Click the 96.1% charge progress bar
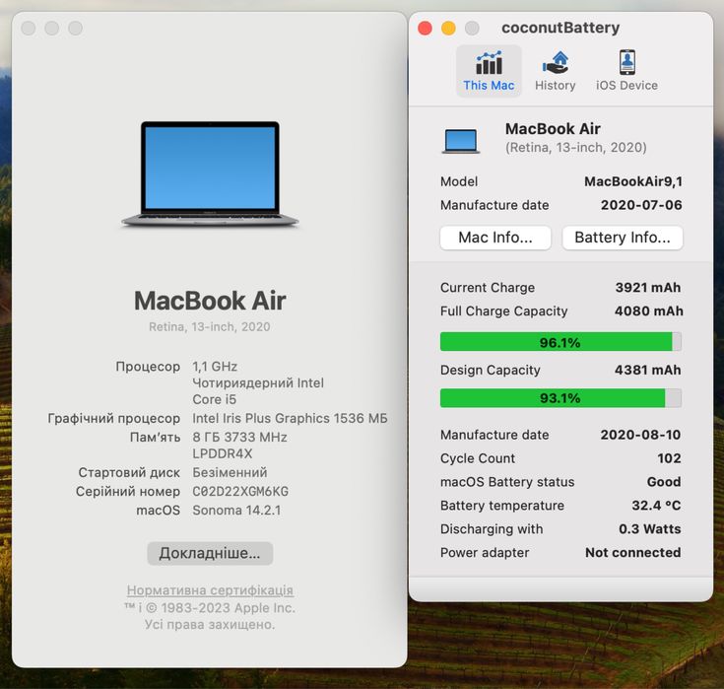The image size is (724, 689). pyautogui.click(x=560, y=342)
